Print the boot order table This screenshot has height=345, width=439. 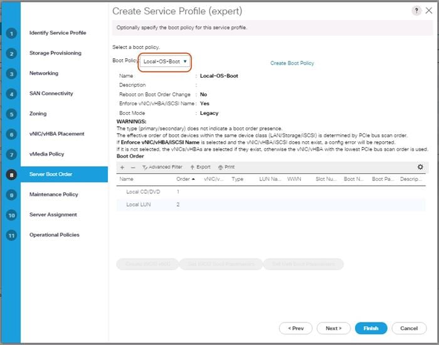pos(226,167)
